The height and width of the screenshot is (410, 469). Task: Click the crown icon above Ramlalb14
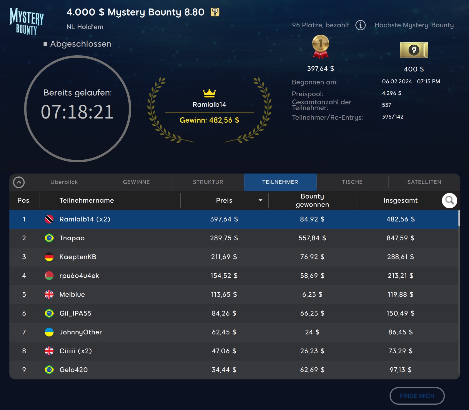point(209,93)
